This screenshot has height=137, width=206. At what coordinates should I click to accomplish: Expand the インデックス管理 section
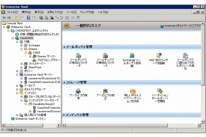point(64,115)
